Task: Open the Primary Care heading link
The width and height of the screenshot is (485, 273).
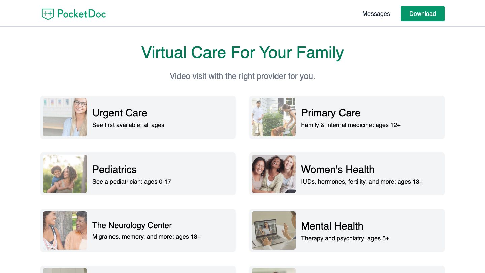Action: tap(330, 113)
